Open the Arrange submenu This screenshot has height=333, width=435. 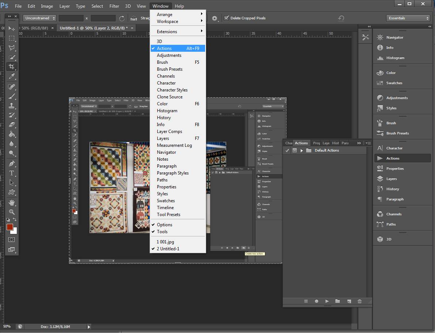coord(178,15)
